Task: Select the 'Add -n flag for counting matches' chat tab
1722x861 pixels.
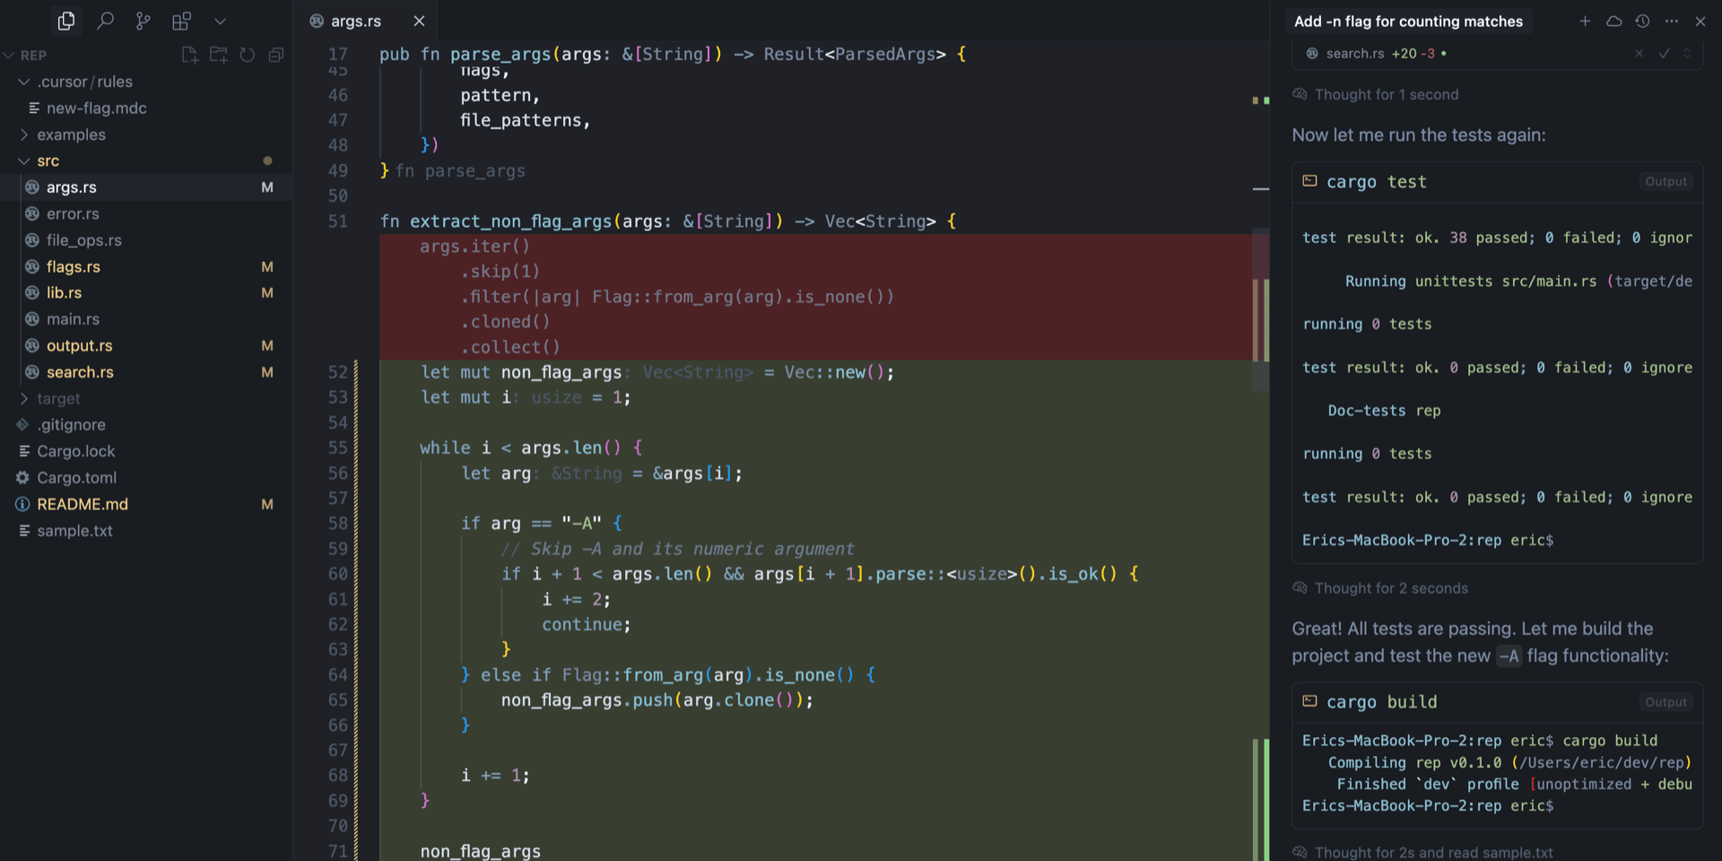Action: pos(1408,22)
